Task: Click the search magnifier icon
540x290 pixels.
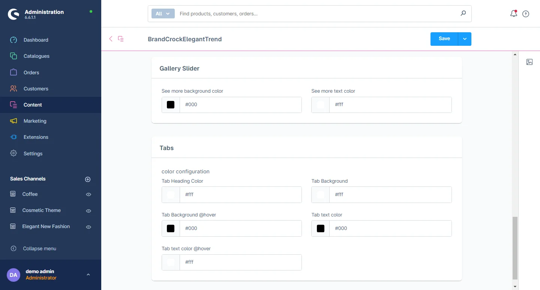Action: point(463,14)
